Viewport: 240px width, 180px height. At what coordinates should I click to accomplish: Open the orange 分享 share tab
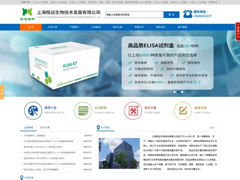coord(2,92)
